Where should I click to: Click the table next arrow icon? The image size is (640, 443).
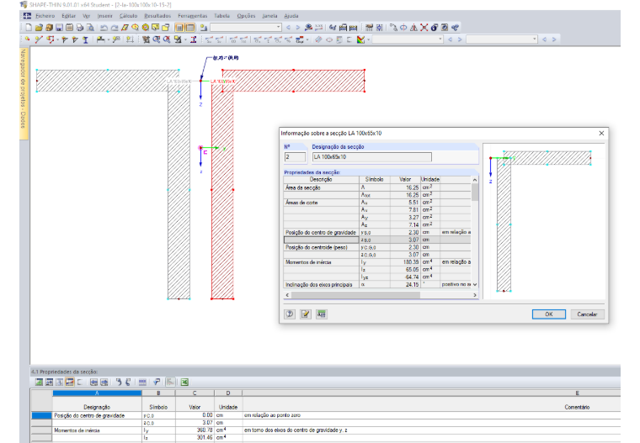pos(104,382)
